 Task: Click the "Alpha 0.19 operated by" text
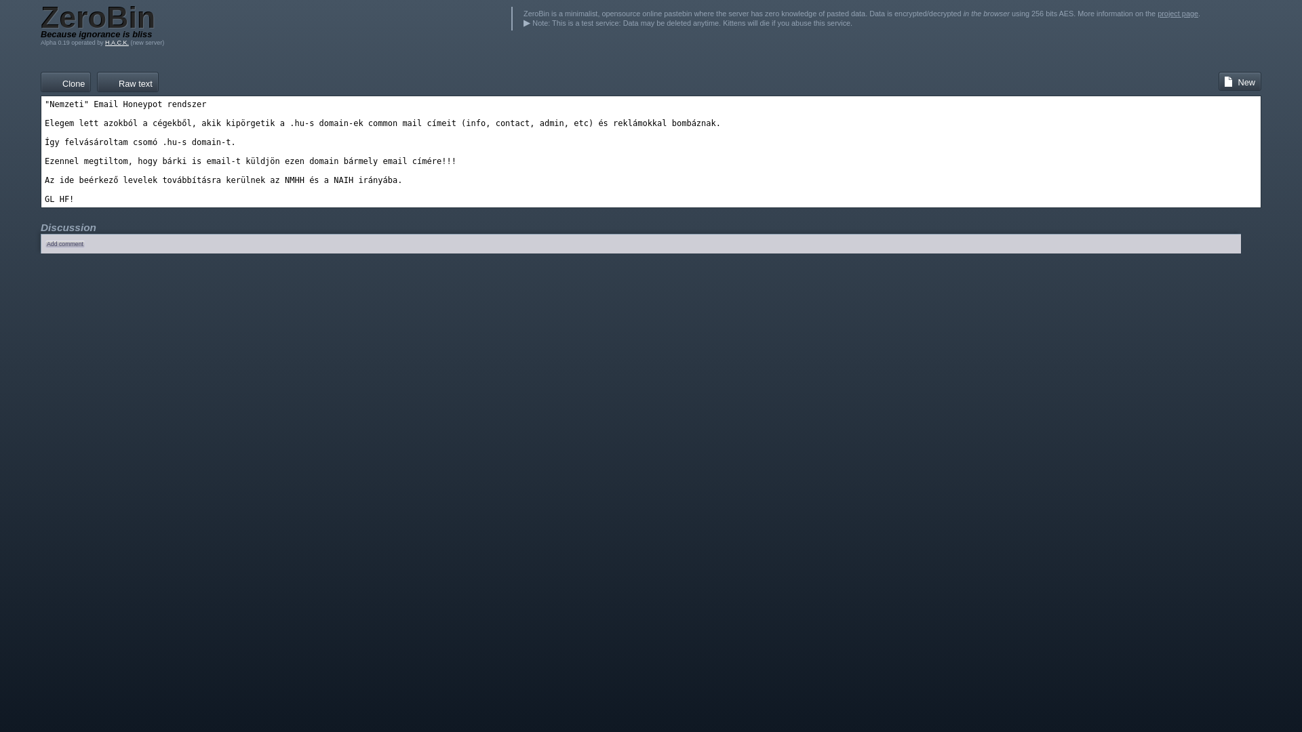click(72, 43)
